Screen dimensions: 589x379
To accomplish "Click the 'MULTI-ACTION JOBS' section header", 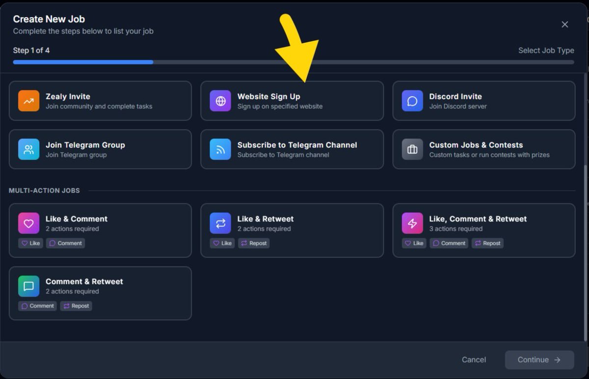I will pos(44,190).
